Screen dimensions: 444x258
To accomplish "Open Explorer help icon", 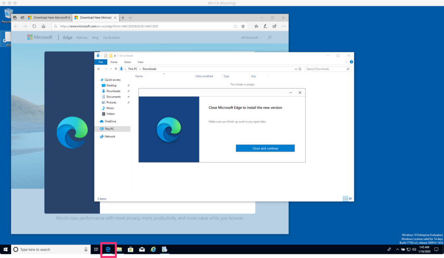I will (x=351, y=62).
